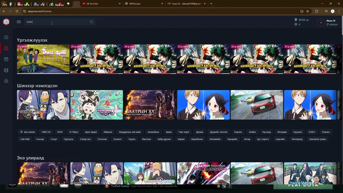Click the copy icon beside 1004424
Viewport: 343px width, 193px height.
pyautogui.click(x=327, y=25)
